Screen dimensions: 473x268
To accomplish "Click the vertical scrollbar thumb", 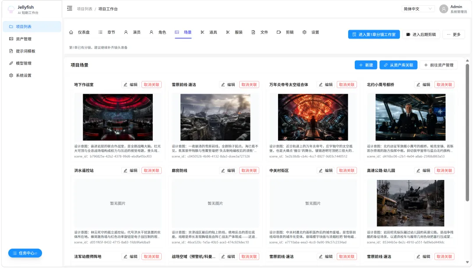I will coord(467,132).
